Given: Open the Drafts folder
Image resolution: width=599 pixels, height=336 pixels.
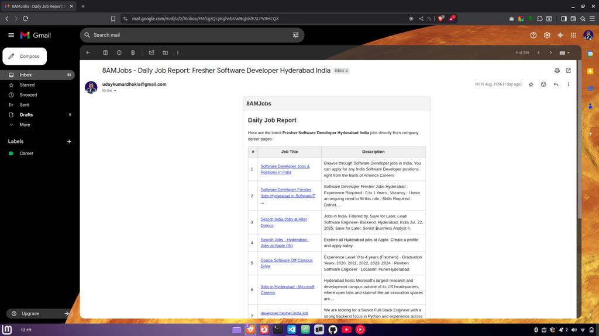Looking at the screenshot, I should 26,114.
